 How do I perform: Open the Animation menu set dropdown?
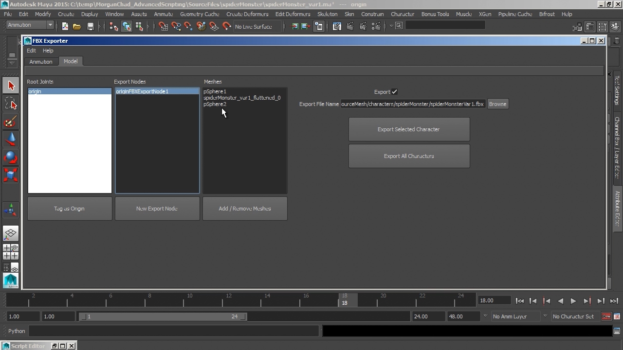pos(30,25)
